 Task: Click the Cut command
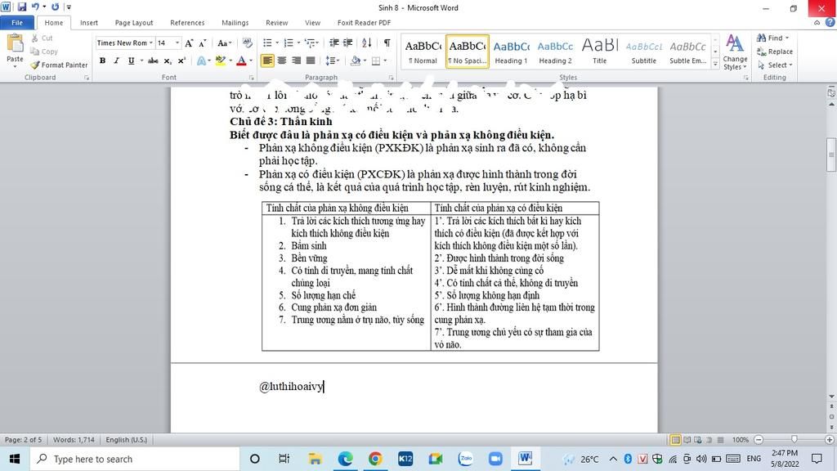point(43,38)
